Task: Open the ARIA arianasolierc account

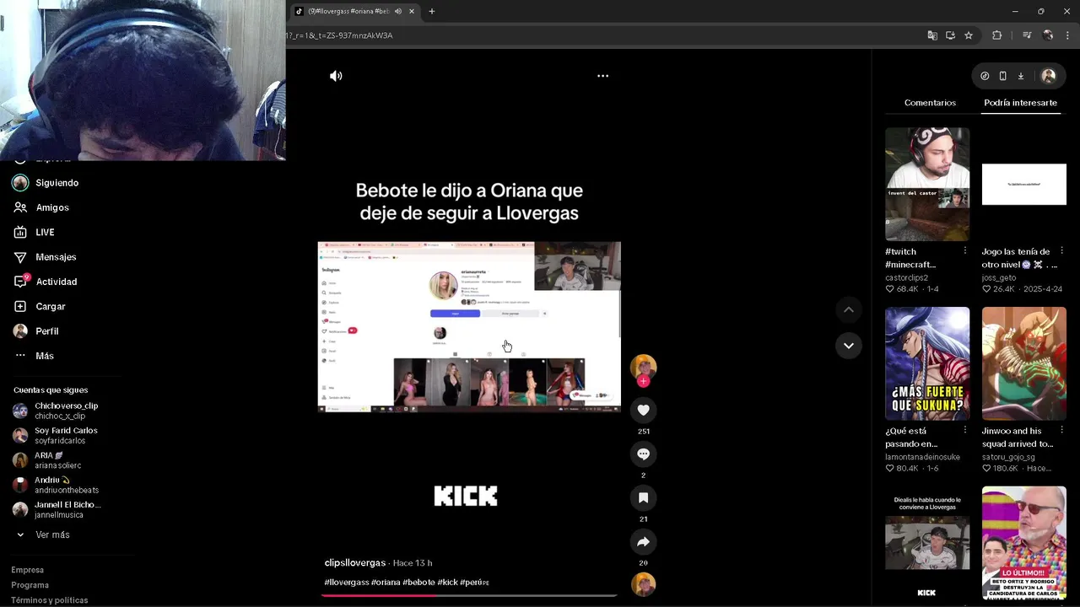Action: click(57, 460)
